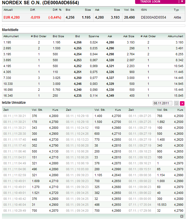Click the trade volume 1.609
This screenshot has width=187, height=219.
click(36, 181)
